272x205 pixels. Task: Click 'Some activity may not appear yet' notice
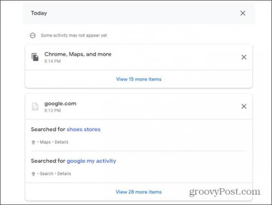[74, 35]
